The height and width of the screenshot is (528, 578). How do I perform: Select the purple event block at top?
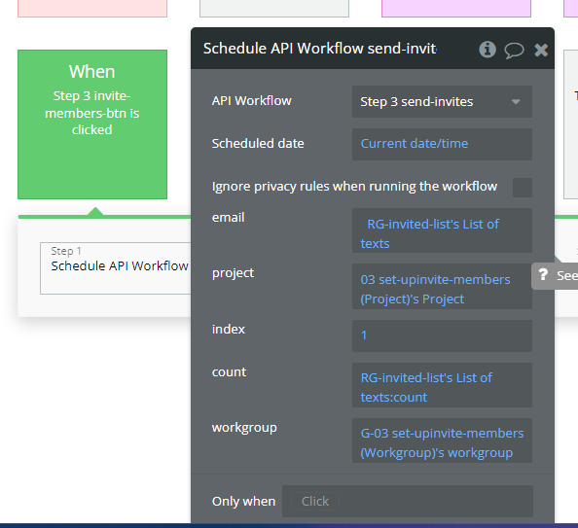[456, 8]
